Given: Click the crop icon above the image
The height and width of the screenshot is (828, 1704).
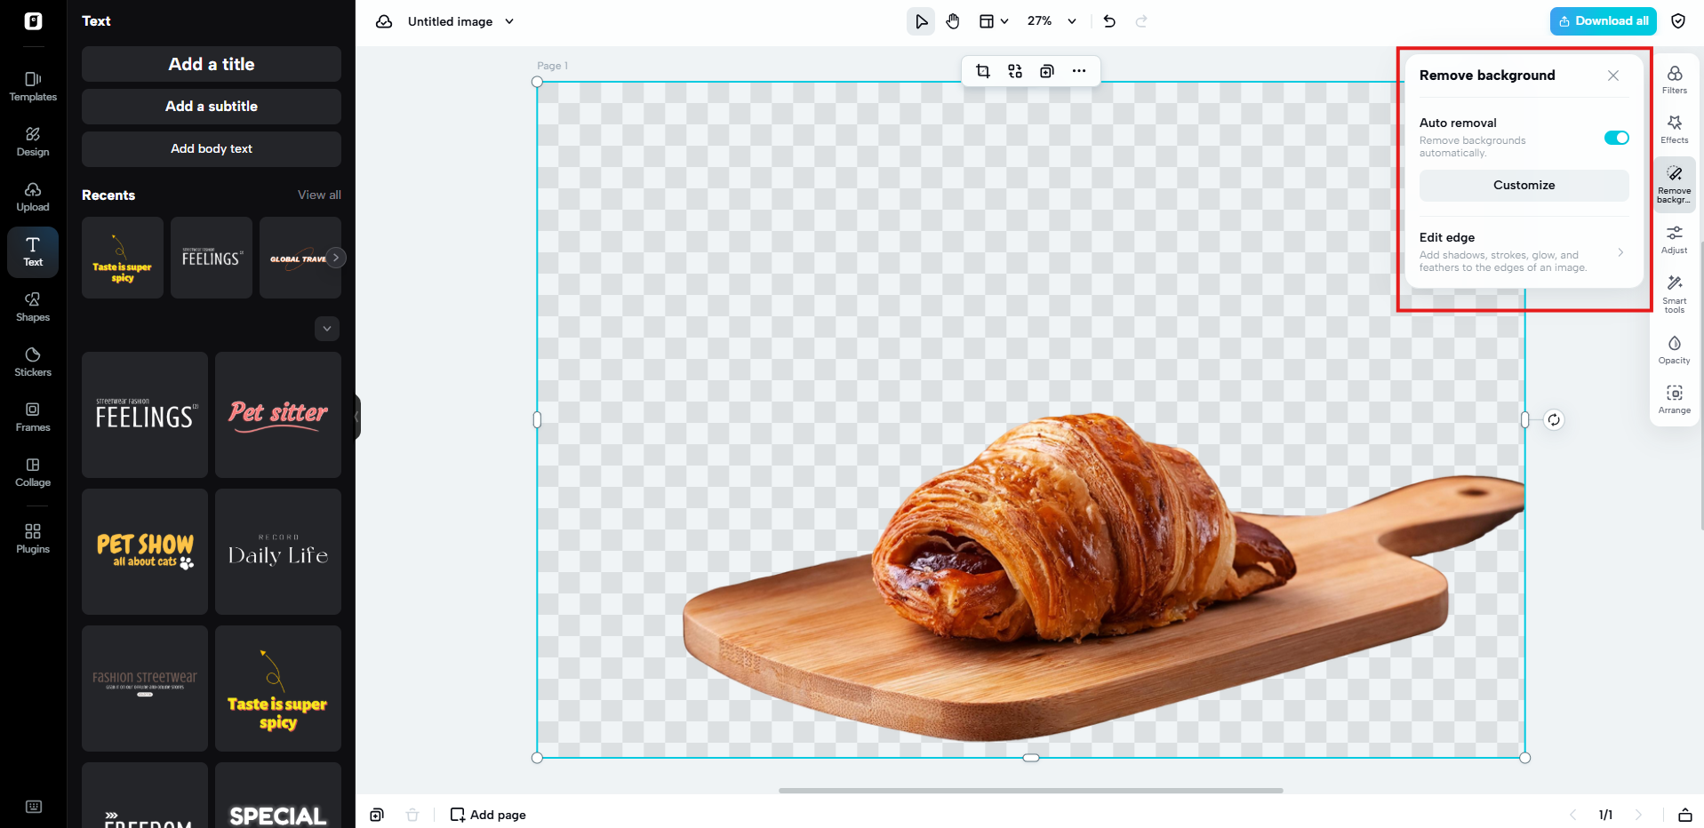Looking at the screenshot, I should pos(983,71).
